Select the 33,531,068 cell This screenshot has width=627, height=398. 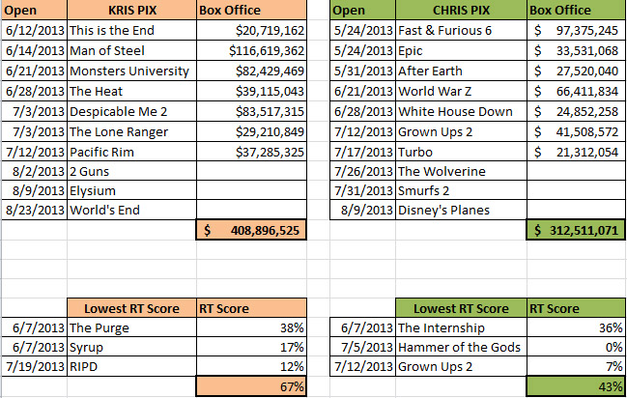pos(576,51)
